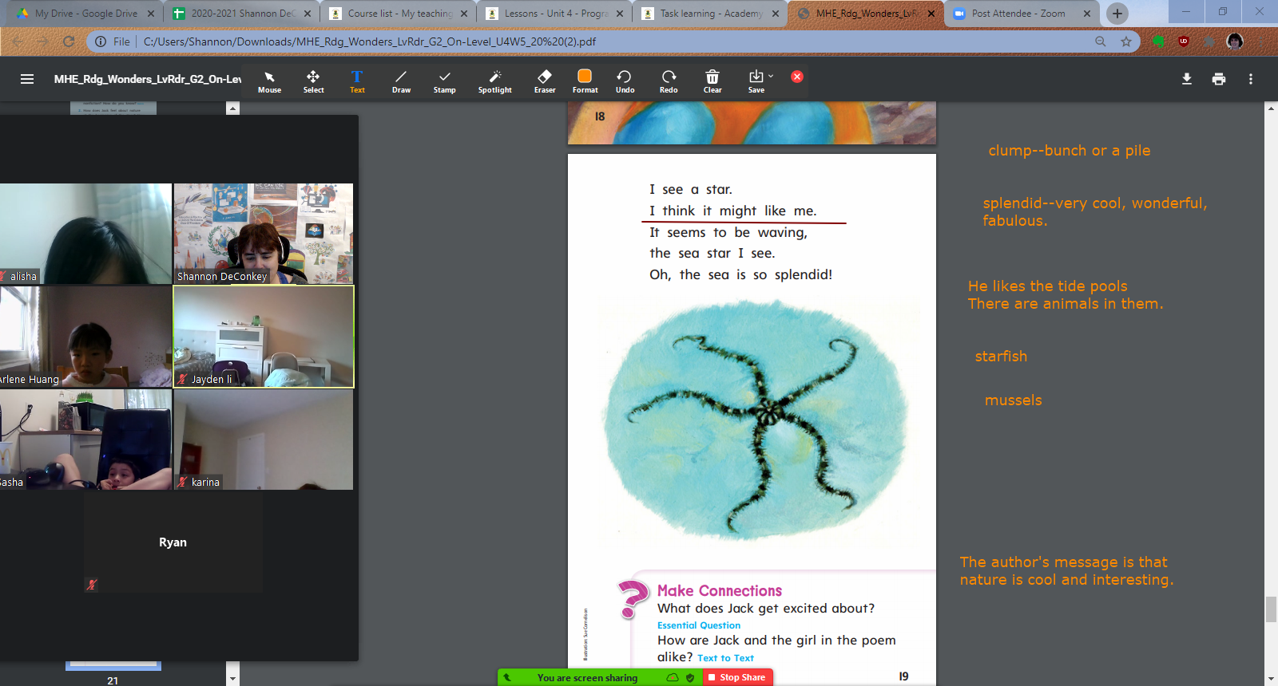Select Ryan's participant tile
Viewport: 1278px width, 686px height.
pos(173,542)
